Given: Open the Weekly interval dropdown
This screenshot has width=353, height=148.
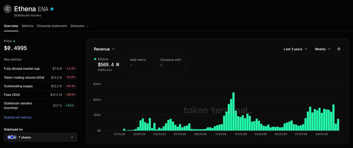Looking at the screenshot, I should pos(322,49).
